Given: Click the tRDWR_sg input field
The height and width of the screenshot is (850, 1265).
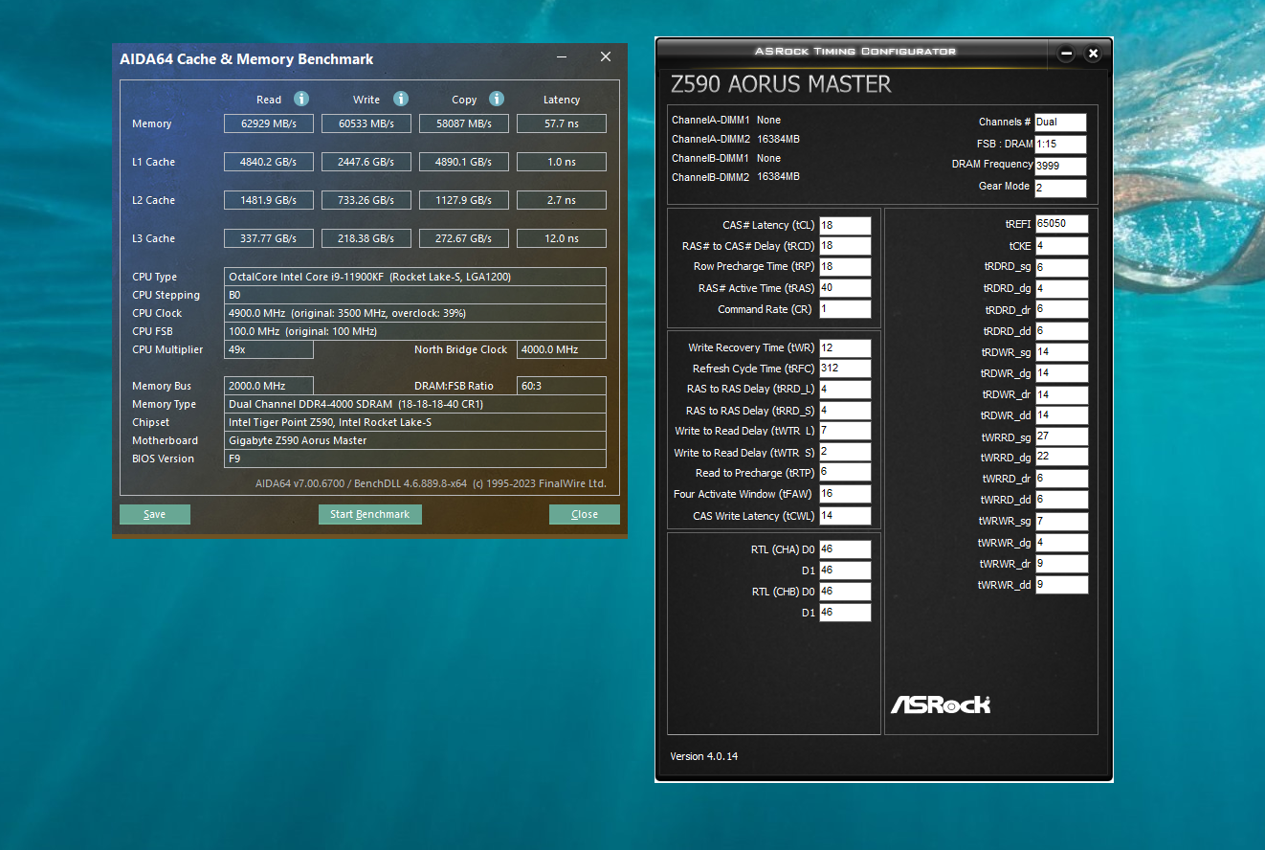Looking at the screenshot, I should point(1061,352).
